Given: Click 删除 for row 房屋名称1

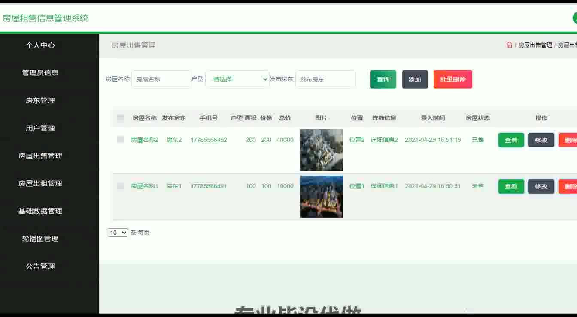Looking at the screenshot, I should click(x=568, y=187).
